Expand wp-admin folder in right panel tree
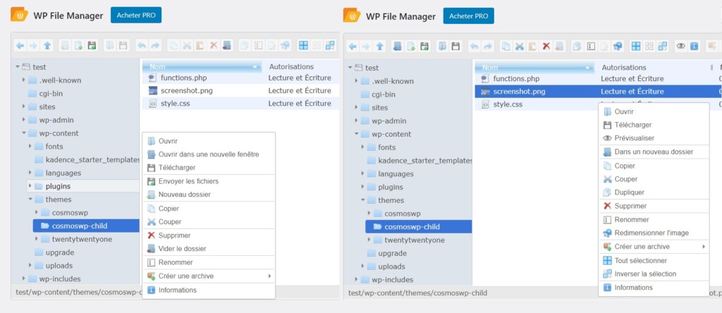722x313 pixels. pos(356,121)
